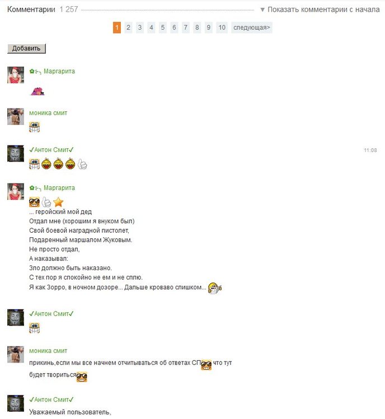Click the sunglasses emoji after 'ответах СП'
Image resolution: width=385 pixels, height=419 pixels.
[x=206, y=365]
